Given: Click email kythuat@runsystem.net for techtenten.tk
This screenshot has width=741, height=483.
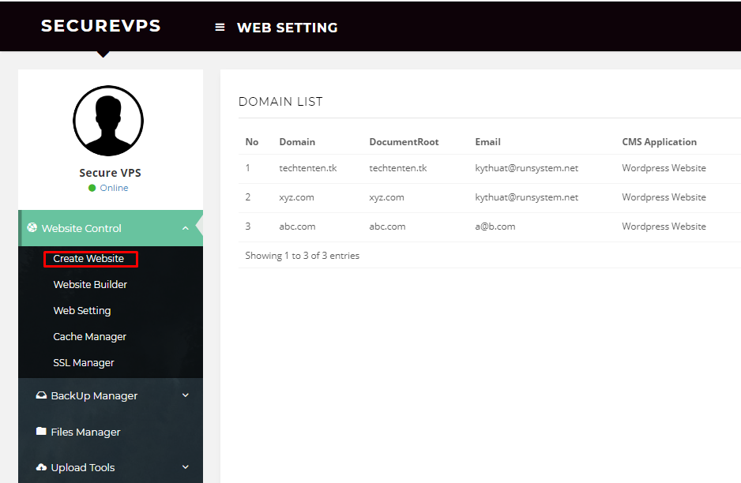Looking at the screenshot, I should click(526, 168).
